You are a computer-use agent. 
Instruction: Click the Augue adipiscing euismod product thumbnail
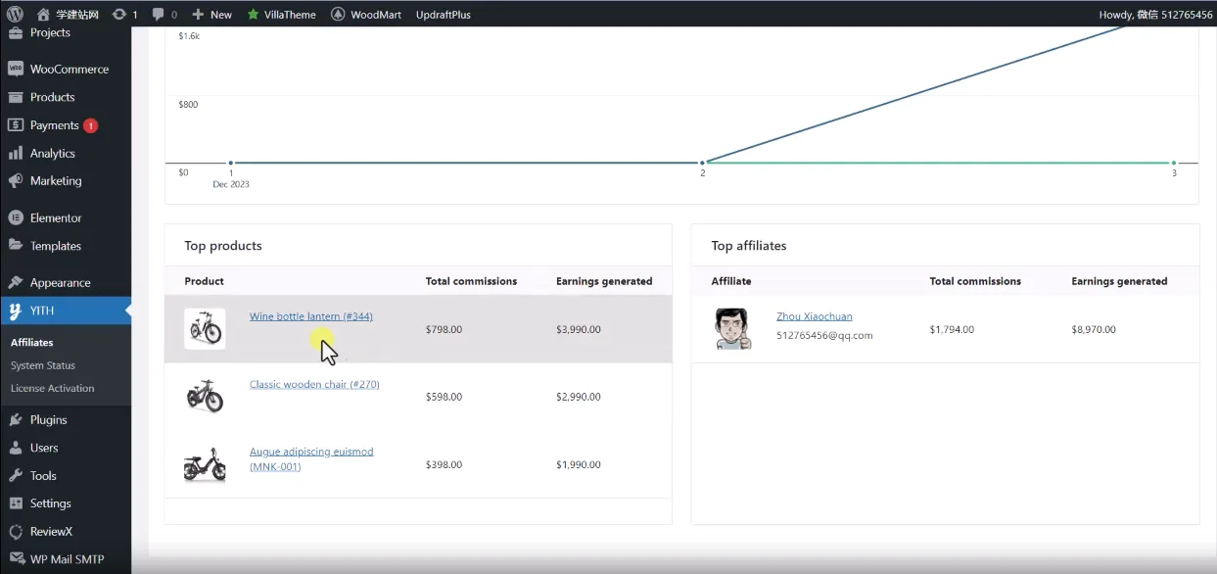tap(205, 464)
